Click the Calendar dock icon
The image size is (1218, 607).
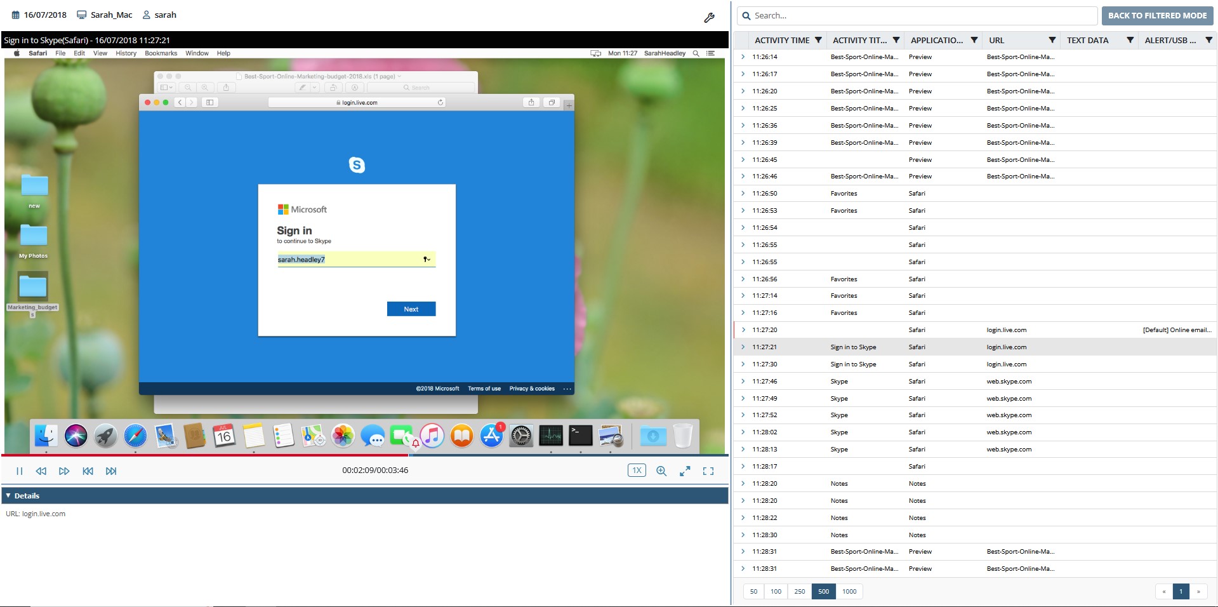(224, 436)
